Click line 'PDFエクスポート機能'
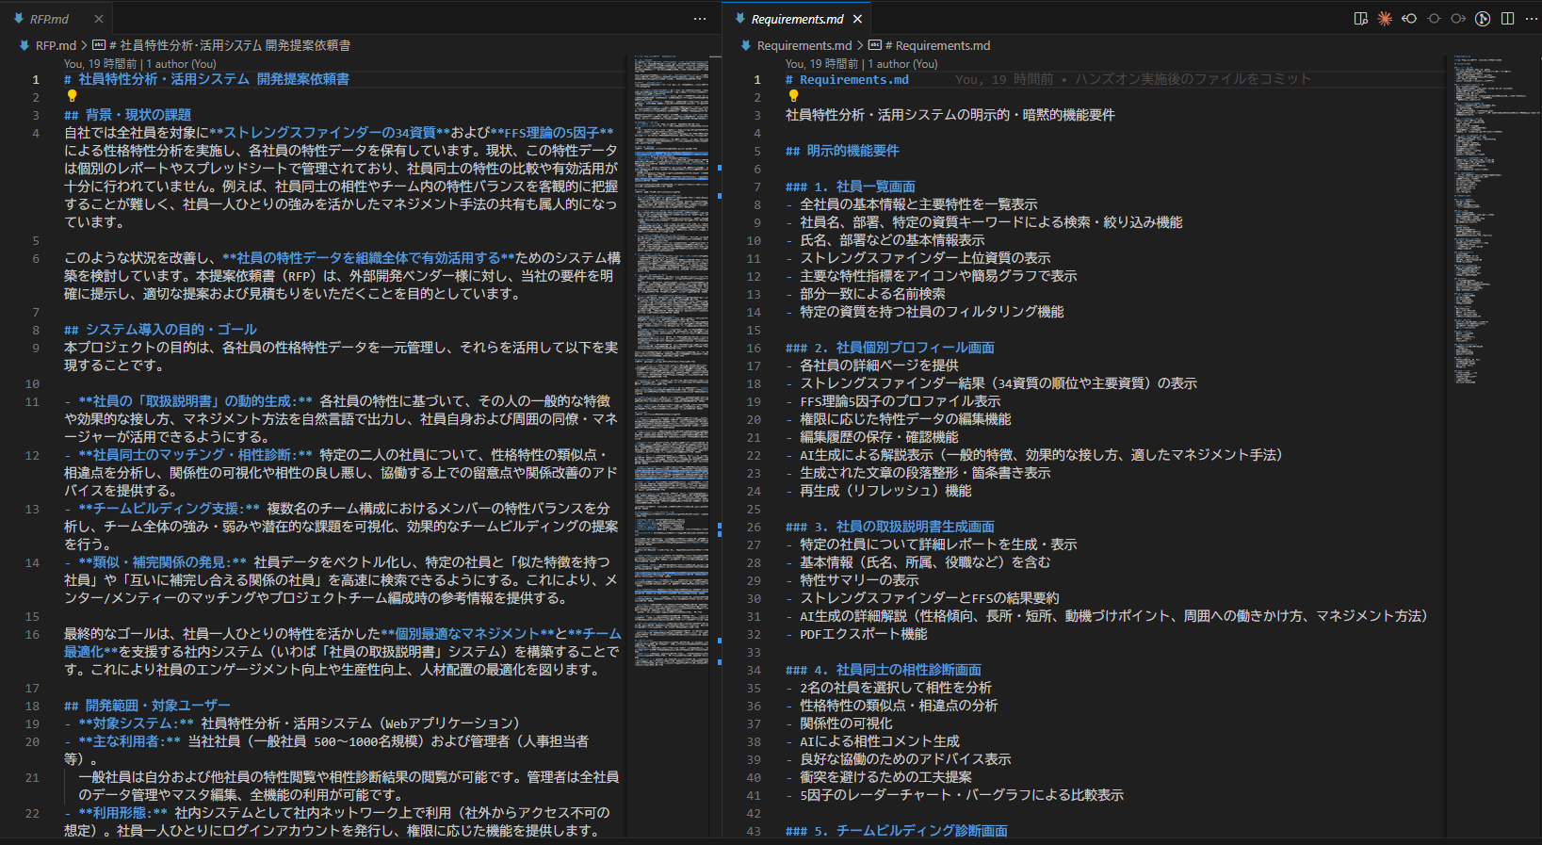The height and width of the screenshot is (845, 1542). coord(864,634)
